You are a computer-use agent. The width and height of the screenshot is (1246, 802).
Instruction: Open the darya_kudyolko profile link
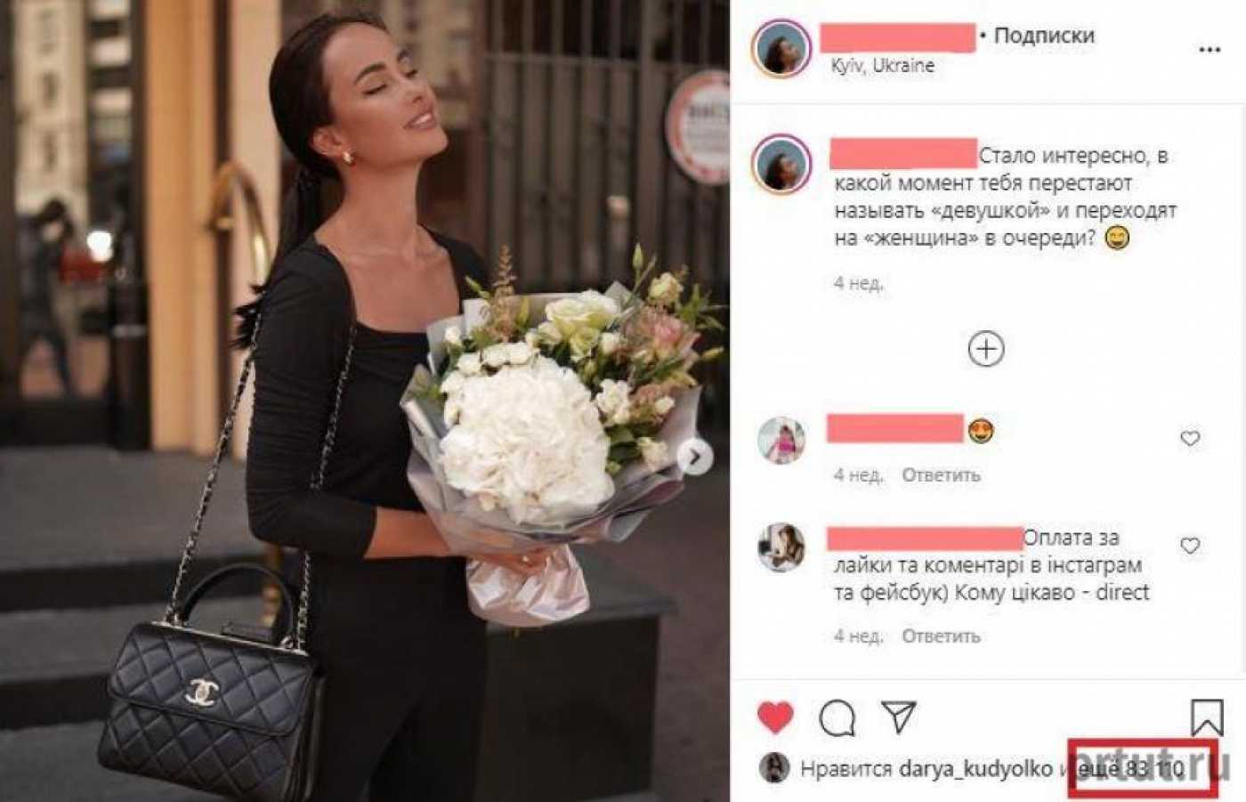pyautogui.click(x=975, y=768)
